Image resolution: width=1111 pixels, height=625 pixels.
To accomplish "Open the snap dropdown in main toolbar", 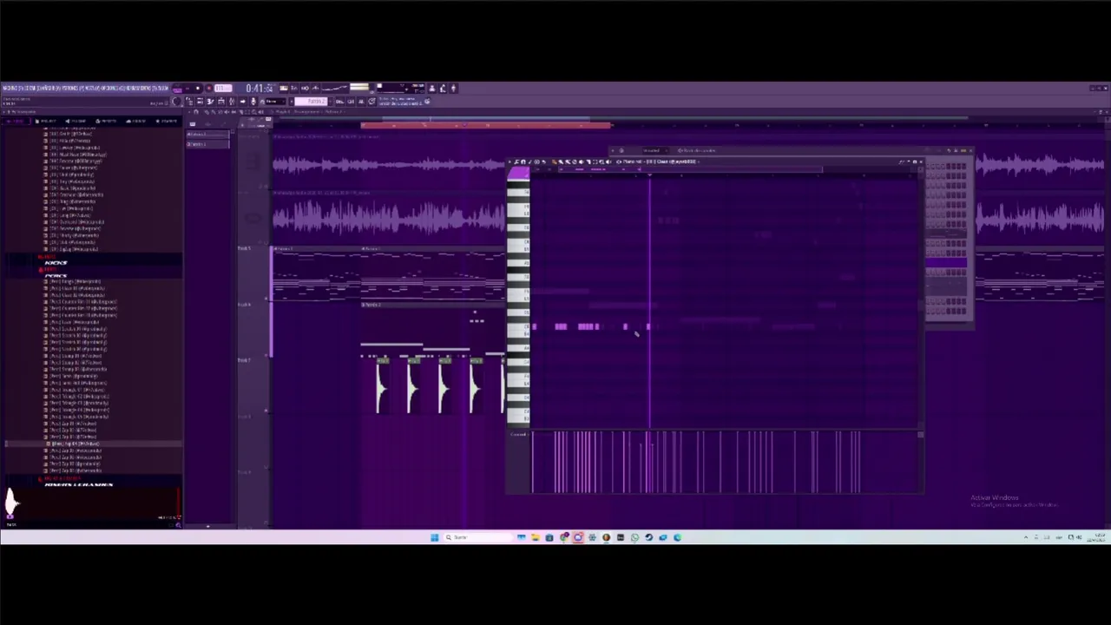I will [275, 102].
